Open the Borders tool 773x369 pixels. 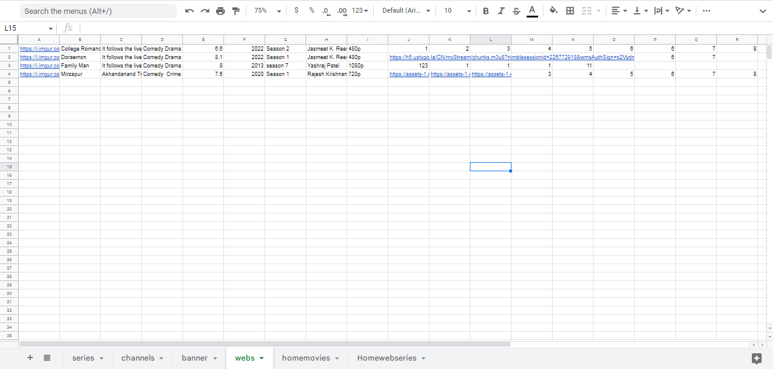coord(570,11)
